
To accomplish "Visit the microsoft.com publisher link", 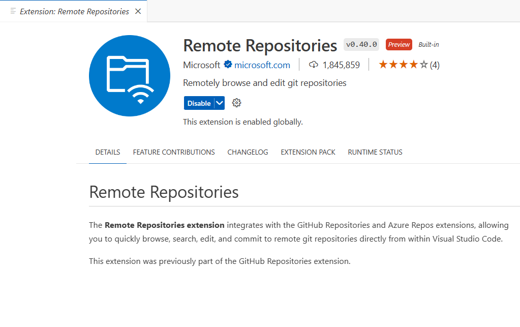I will tap(262, 65).
